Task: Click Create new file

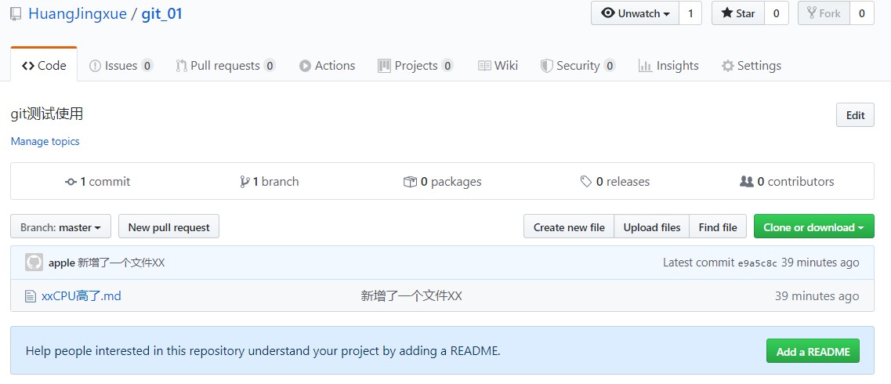Action: pos(569,226)
